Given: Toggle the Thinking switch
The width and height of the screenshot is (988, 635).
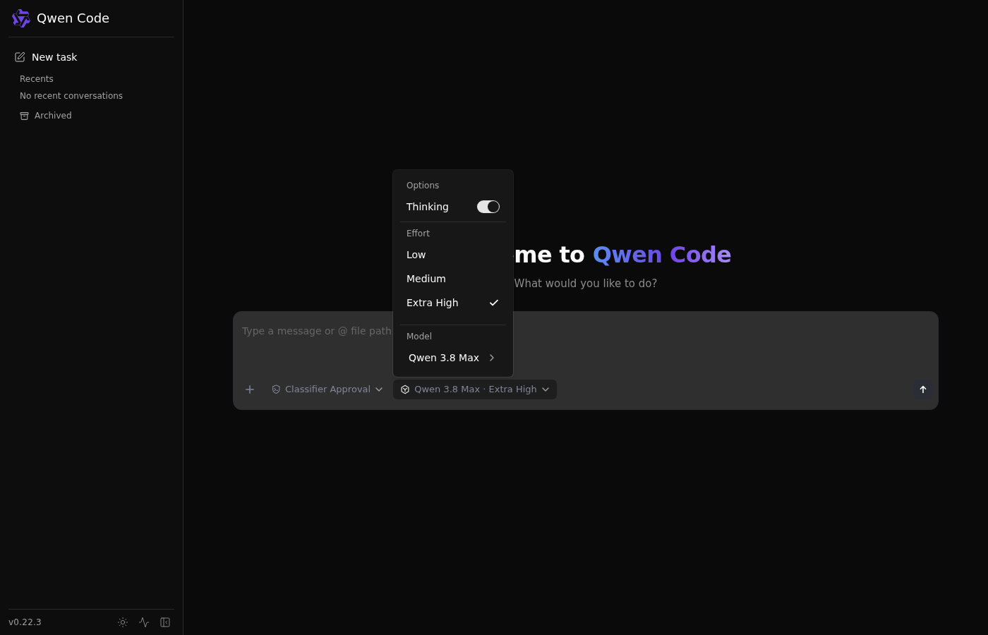Looking at the screenshot, I should [x=488, y=207].
